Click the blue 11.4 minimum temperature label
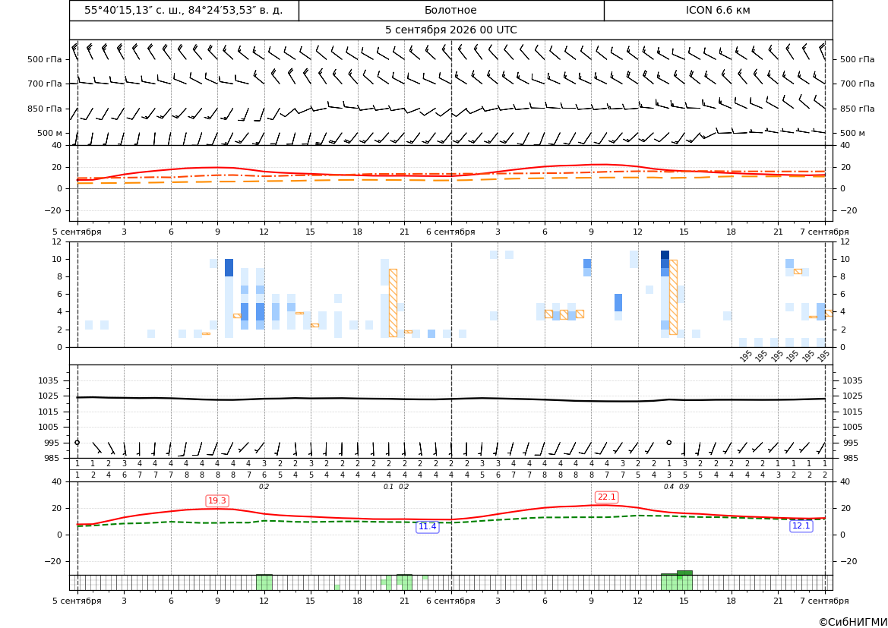Screen dimensions: 888x628 tap(427, 527)
